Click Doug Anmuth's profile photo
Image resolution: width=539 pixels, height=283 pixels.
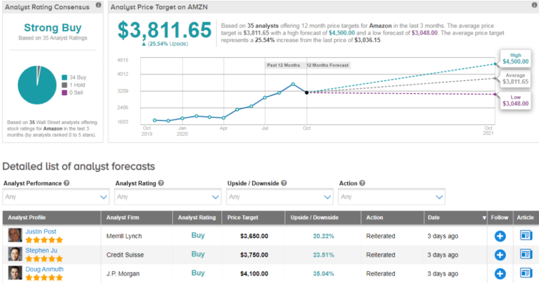15,273
